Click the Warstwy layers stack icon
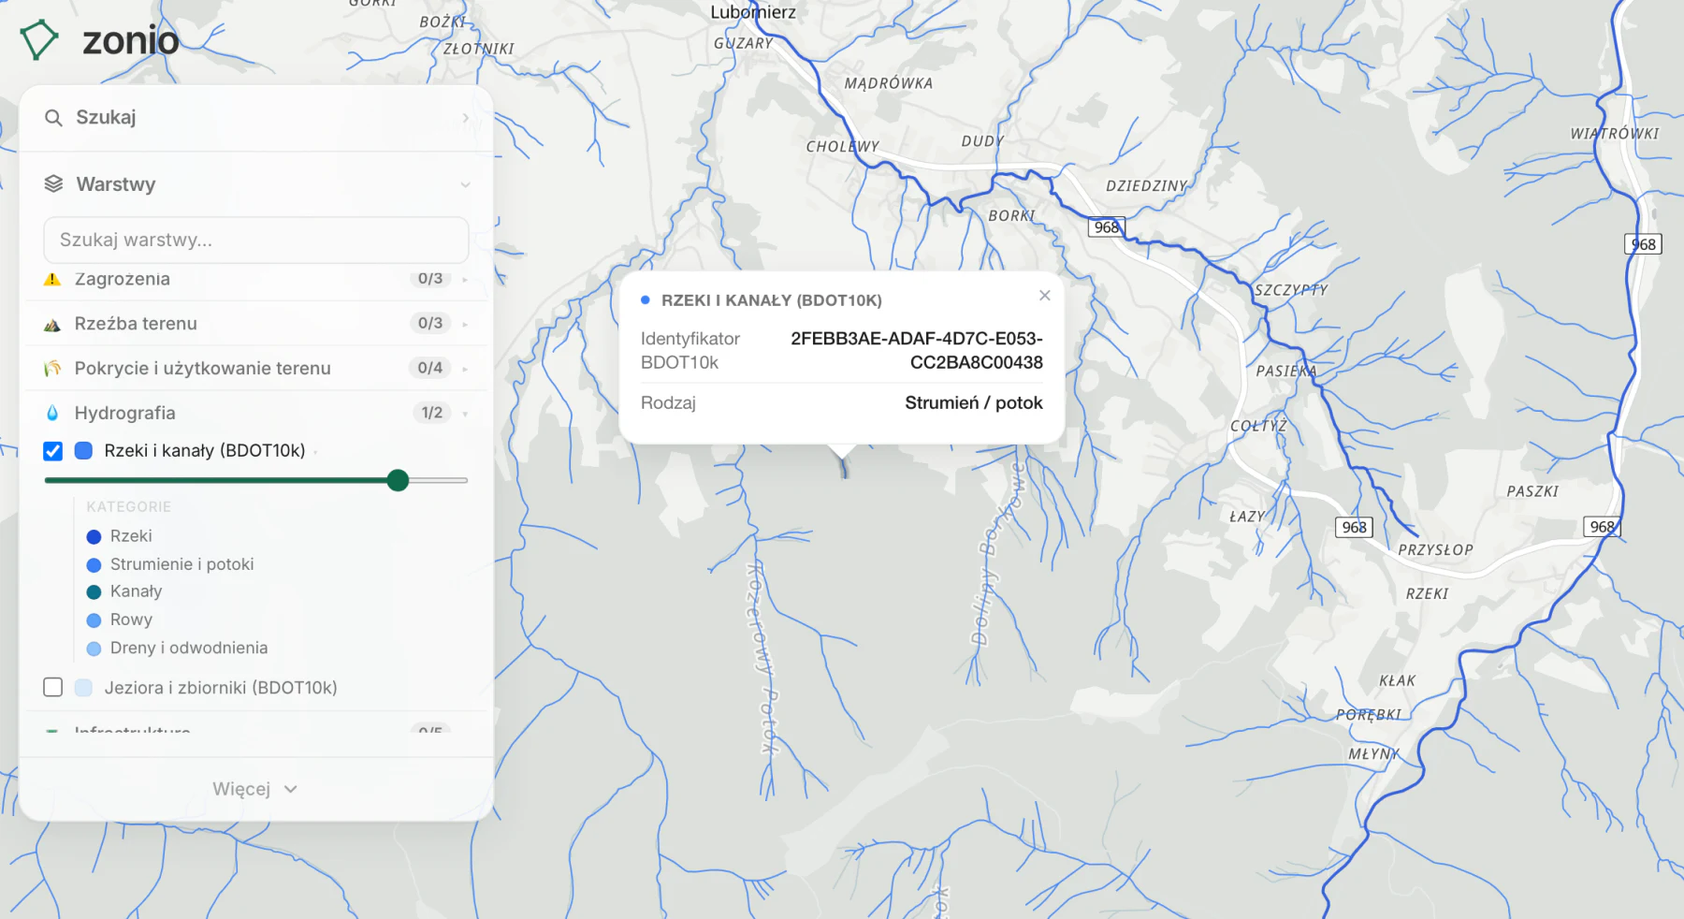This screenshot has height=919, width=1684. pos(54,184)
